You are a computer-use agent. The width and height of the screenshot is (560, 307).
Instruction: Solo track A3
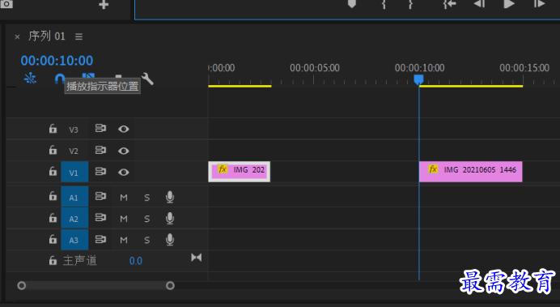tap(146, 240)
